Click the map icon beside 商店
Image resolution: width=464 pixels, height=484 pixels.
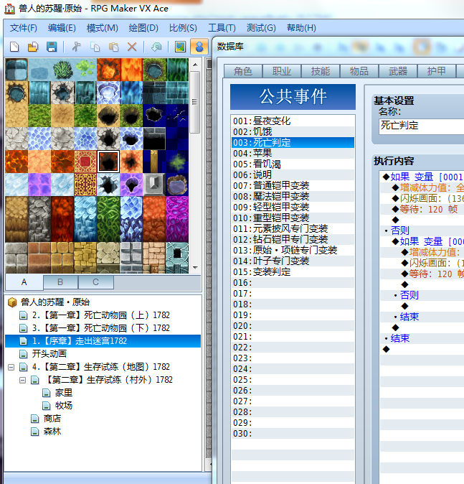pos(35,419)
